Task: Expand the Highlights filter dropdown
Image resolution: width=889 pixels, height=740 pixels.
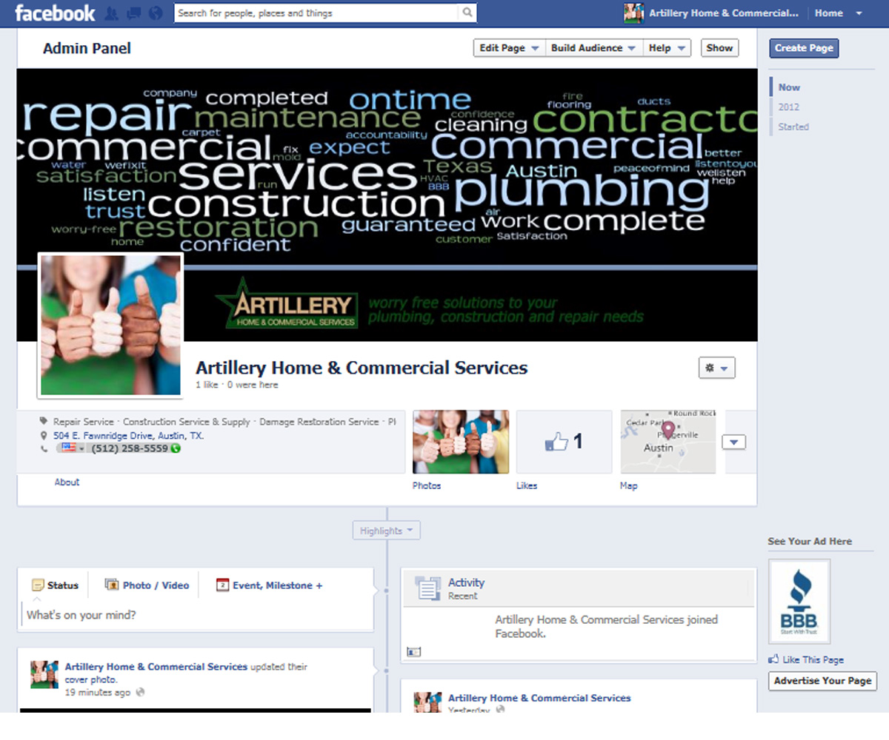Action: click(x=386, y=530)
